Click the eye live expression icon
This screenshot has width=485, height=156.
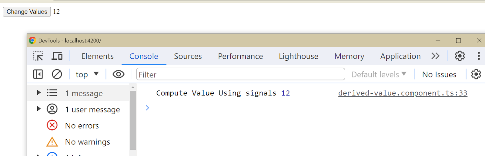[119, 74]
